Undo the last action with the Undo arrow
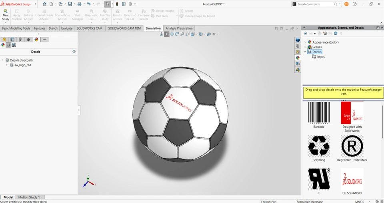 [x=89, y=4]
